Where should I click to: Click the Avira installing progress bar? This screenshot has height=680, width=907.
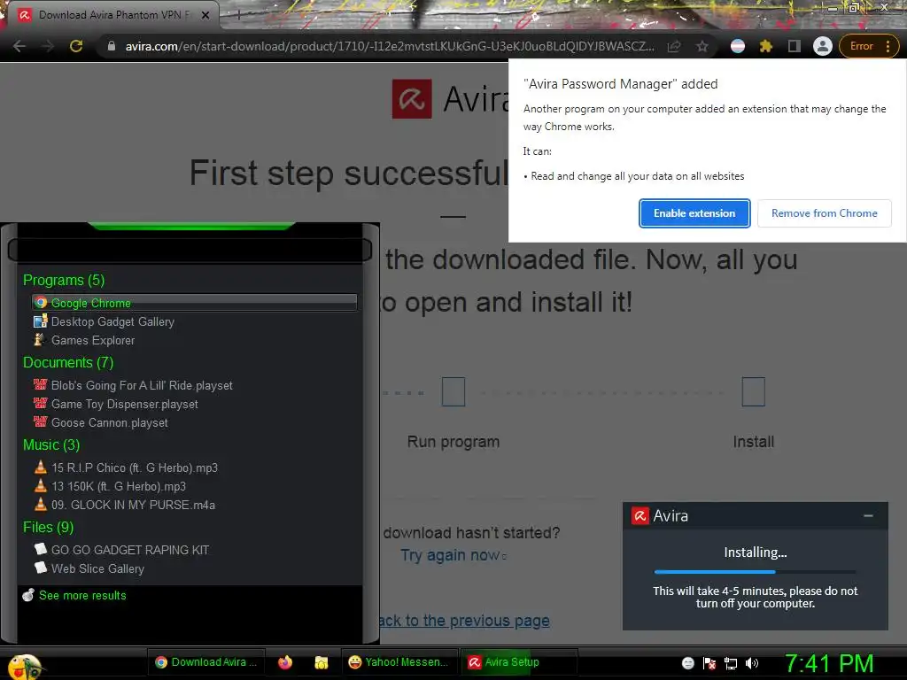point(755,572)
